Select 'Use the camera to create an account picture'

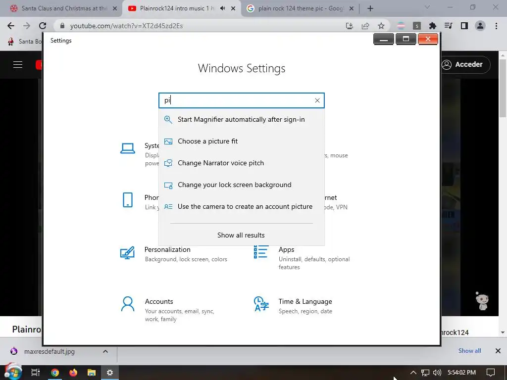(241, 206)
